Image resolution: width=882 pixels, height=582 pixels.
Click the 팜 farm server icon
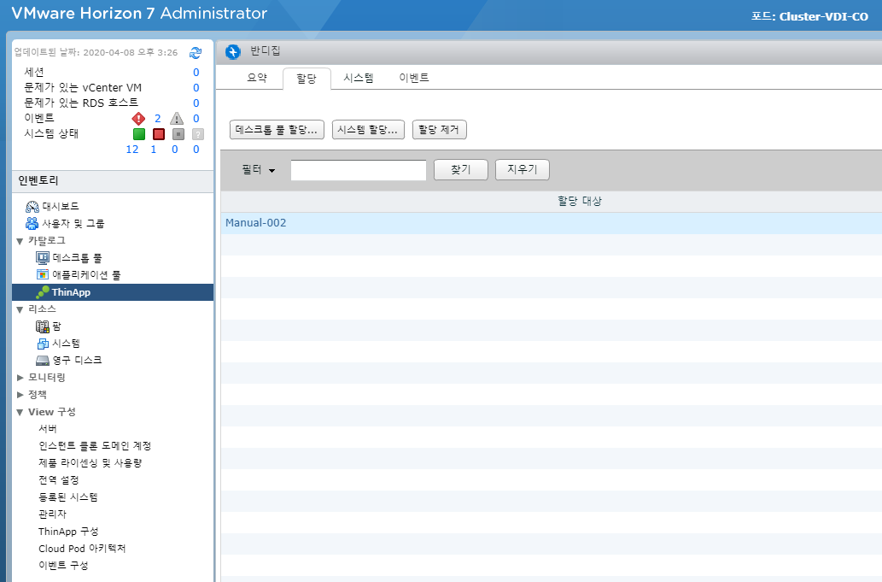click(43, 326)
